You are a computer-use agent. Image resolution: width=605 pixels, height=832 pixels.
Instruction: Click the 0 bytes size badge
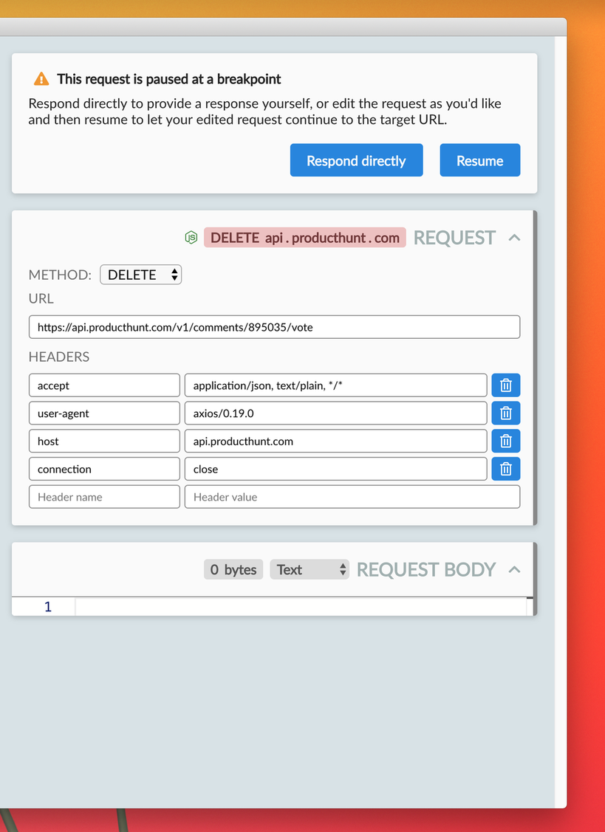(233, 569)
